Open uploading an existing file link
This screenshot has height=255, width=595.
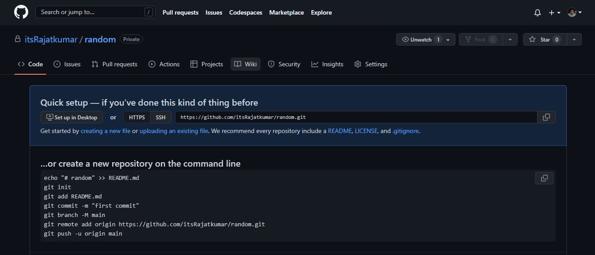174,131
